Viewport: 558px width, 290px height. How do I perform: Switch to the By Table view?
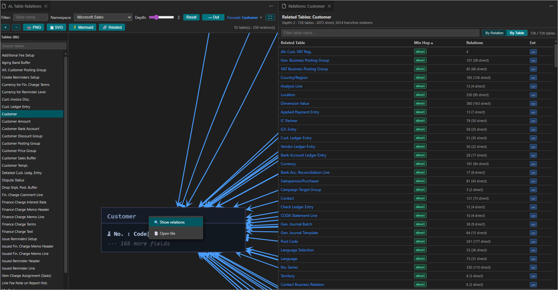click(517, 33)
